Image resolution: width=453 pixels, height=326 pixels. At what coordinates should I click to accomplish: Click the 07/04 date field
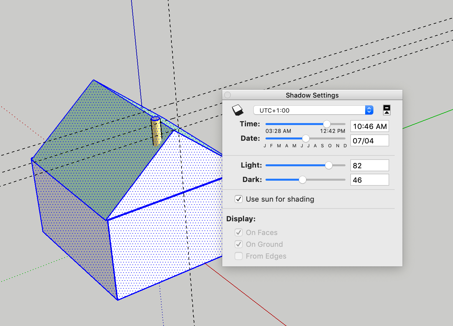(370, 141)
